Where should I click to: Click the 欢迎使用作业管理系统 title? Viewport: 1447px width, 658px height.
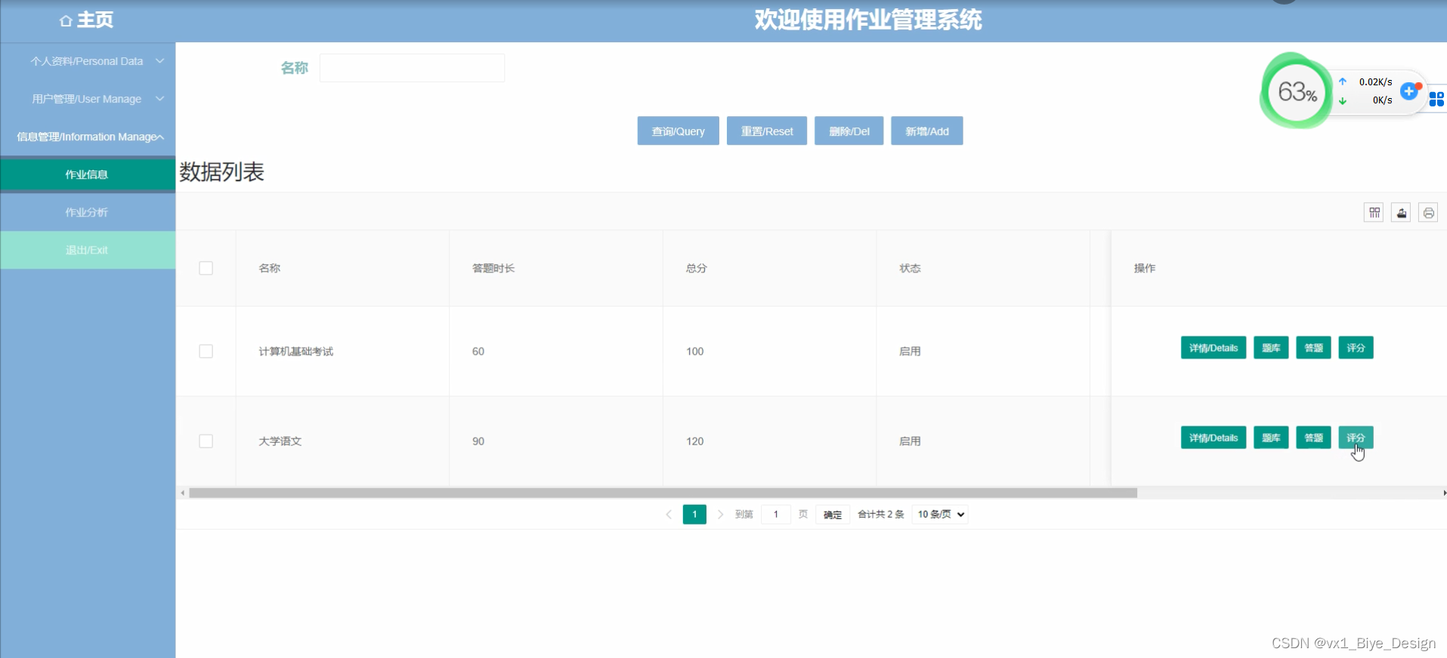[x=868, y=20]
